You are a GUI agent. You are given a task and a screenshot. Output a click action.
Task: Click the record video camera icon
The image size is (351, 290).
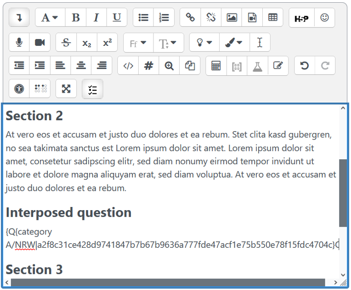40,43
